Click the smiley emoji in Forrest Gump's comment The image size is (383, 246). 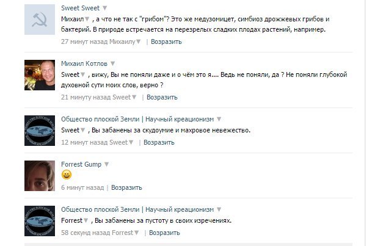(67, 175)
